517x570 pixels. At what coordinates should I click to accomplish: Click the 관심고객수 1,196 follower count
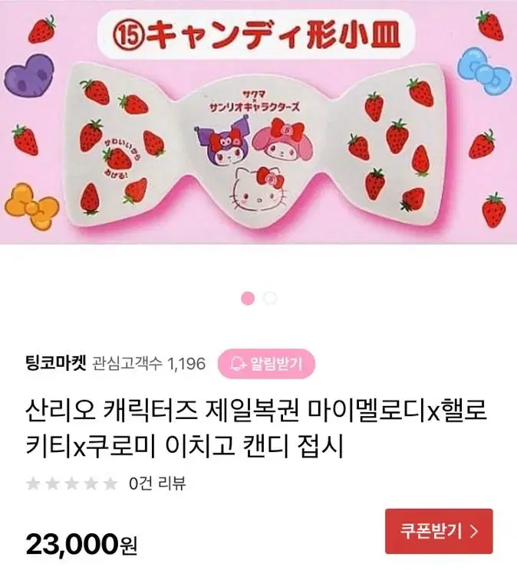[x=149, y=363]
